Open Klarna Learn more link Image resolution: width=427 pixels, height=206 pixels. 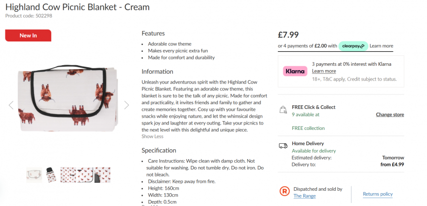pyautogui.click(x=324, y=71)
